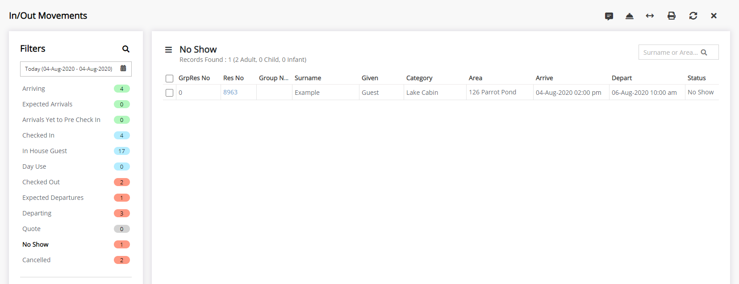Print the In/Out Movements list
The width and height of the screenshot is (739, 284).
(x=672, y=16)
